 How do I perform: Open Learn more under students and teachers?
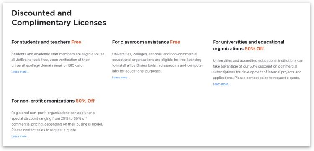[20, 72]
